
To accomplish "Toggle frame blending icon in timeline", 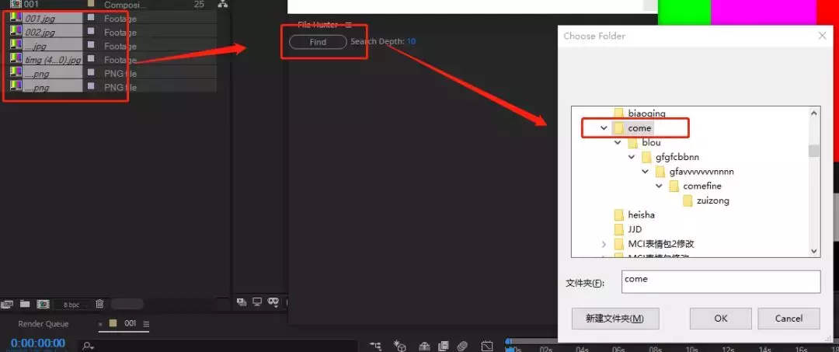I will [444, 346].
